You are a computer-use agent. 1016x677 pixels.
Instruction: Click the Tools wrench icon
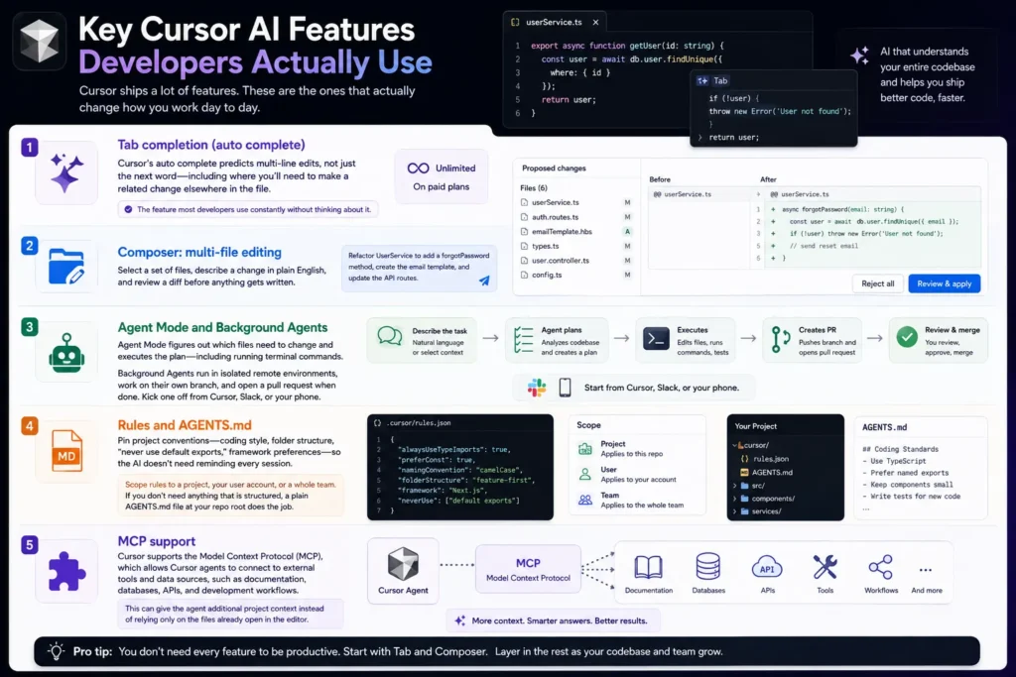pos(825,567)
